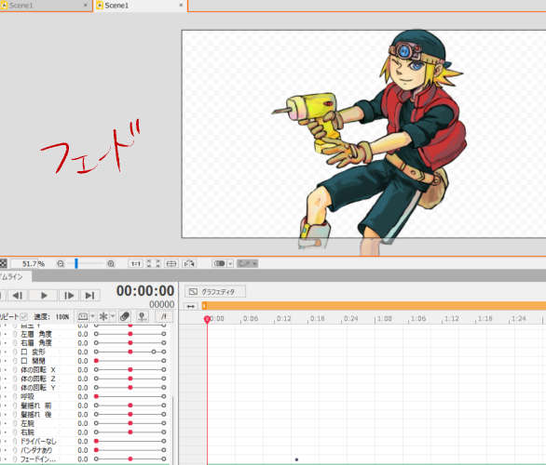The width and height of the screenshot is (546, 465).
Task: Select the 髪揺れ 前 parameter name
Action: coord(35,405)
